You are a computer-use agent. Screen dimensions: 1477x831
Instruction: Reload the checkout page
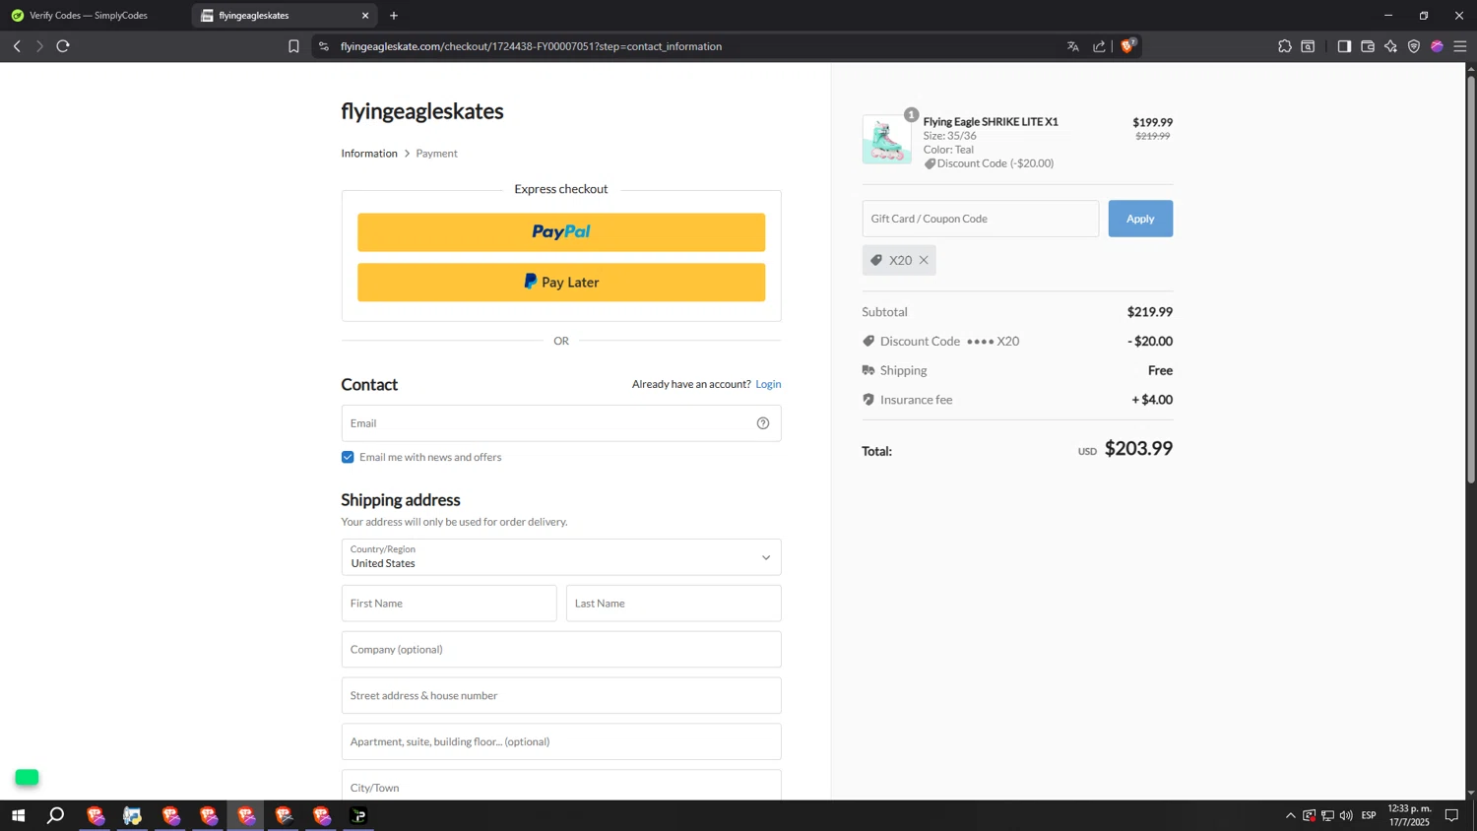63,46
